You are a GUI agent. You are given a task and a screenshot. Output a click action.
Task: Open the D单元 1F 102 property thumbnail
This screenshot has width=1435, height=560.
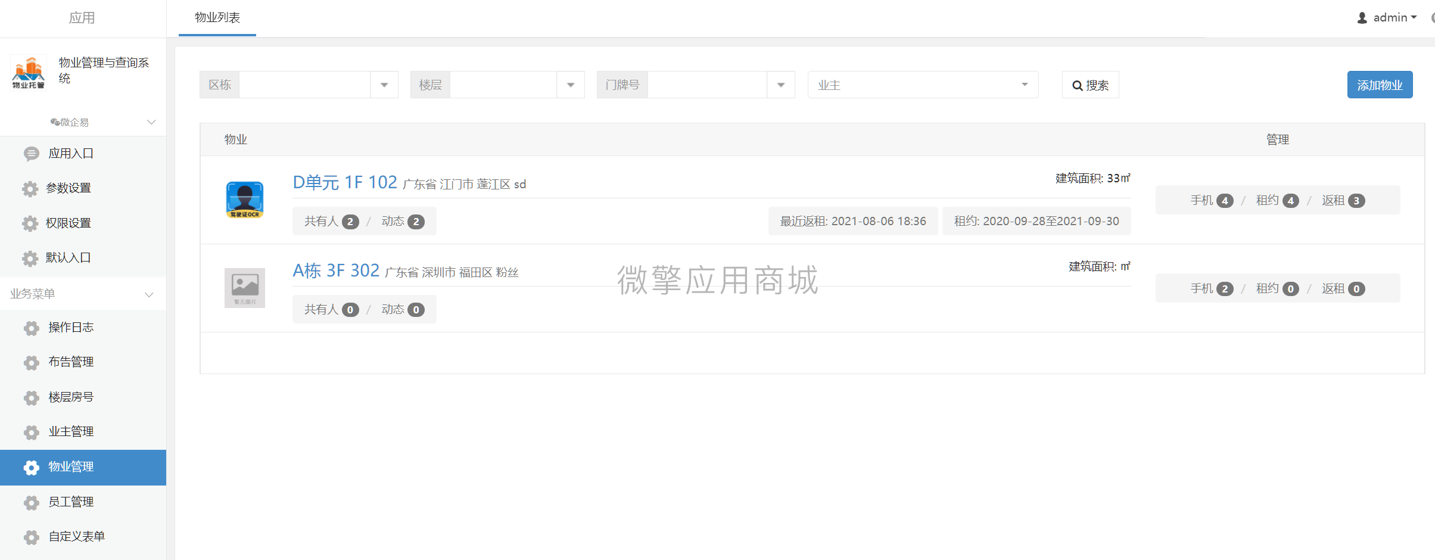245,200
